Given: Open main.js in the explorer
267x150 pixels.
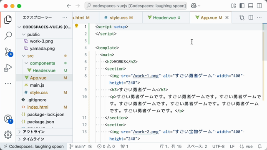Looking at the screenshot, I should [37, 85].
